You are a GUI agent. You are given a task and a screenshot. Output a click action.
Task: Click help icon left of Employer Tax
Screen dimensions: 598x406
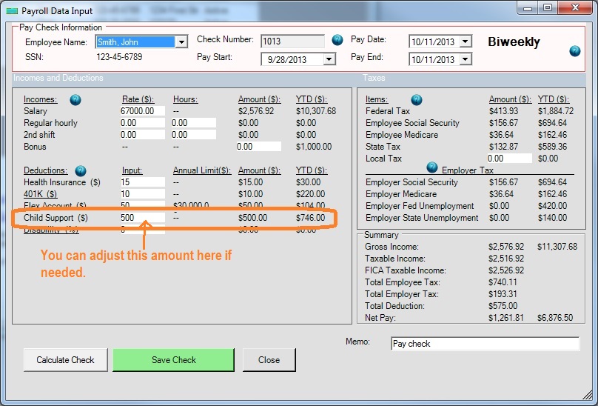pyautogui.click(x=432, y=167)
